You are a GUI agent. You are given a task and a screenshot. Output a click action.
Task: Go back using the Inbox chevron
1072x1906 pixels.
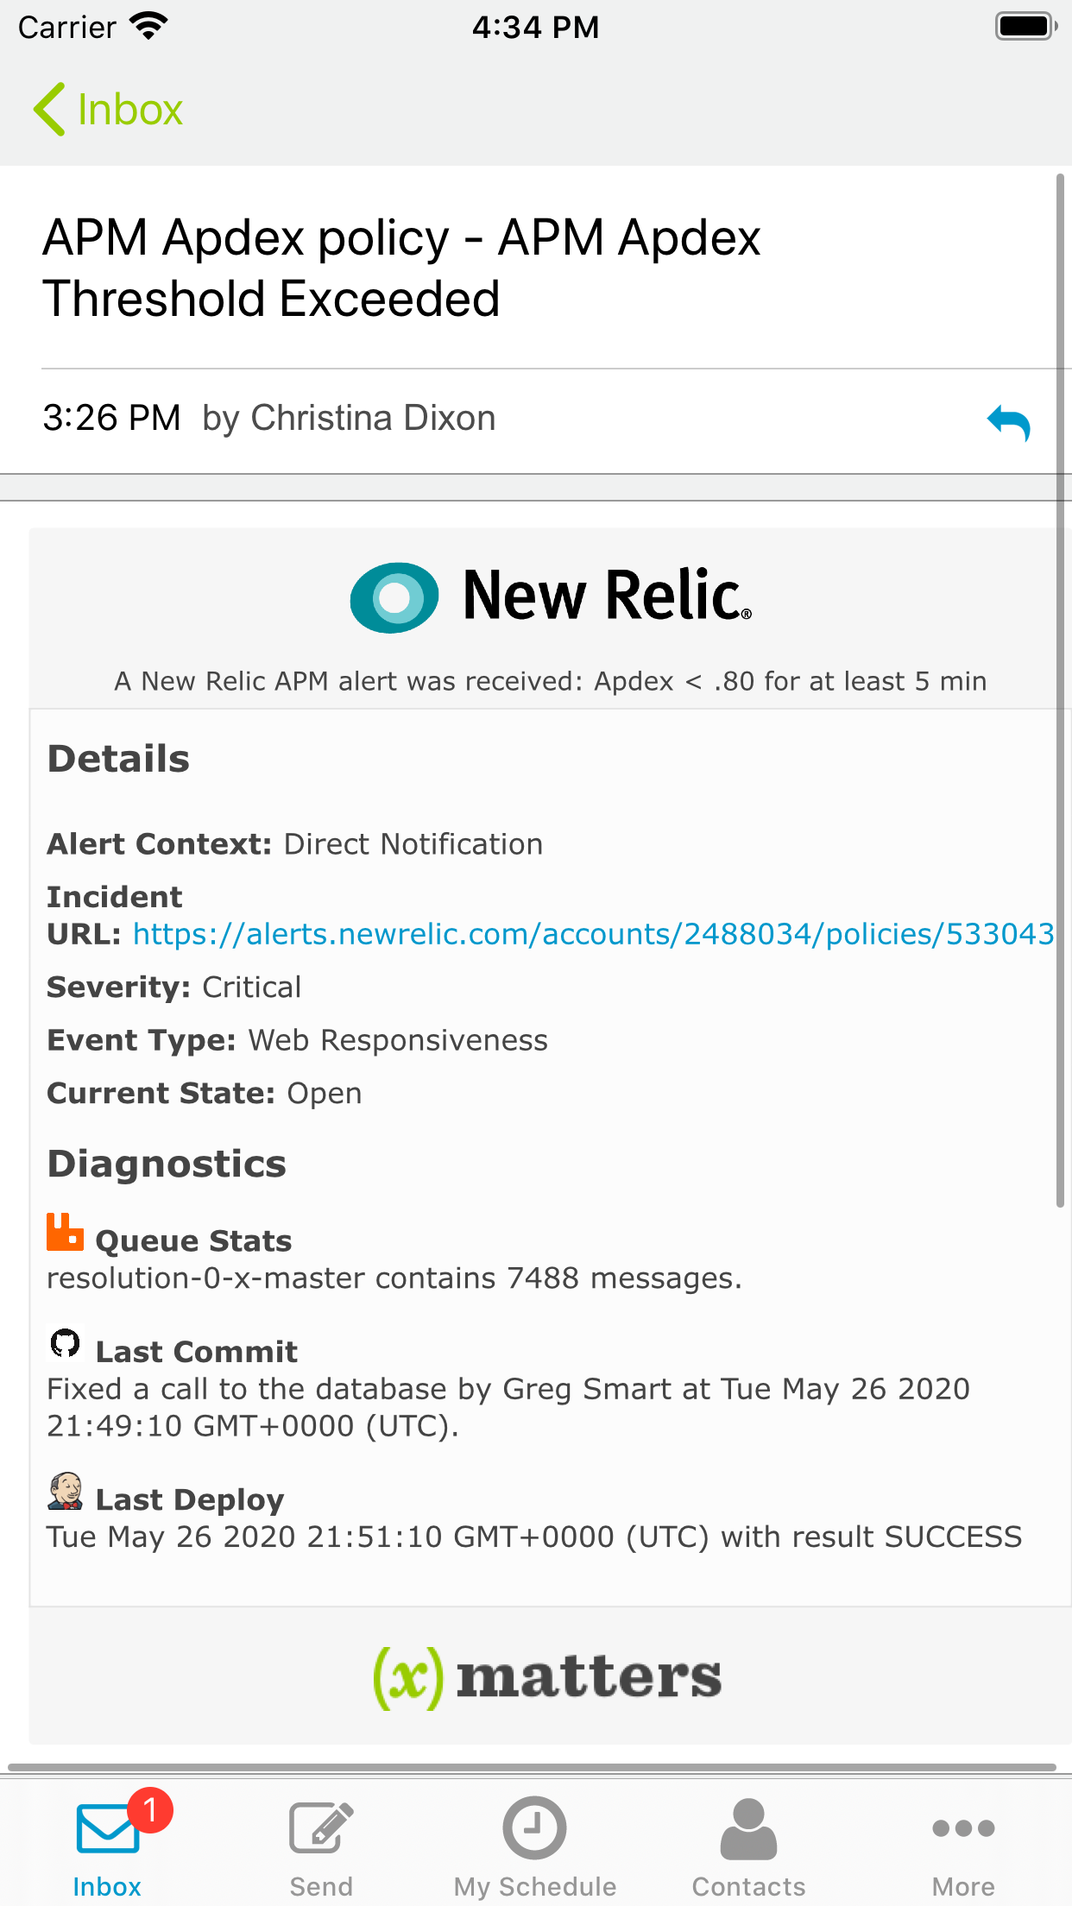(x=49, y=110)
